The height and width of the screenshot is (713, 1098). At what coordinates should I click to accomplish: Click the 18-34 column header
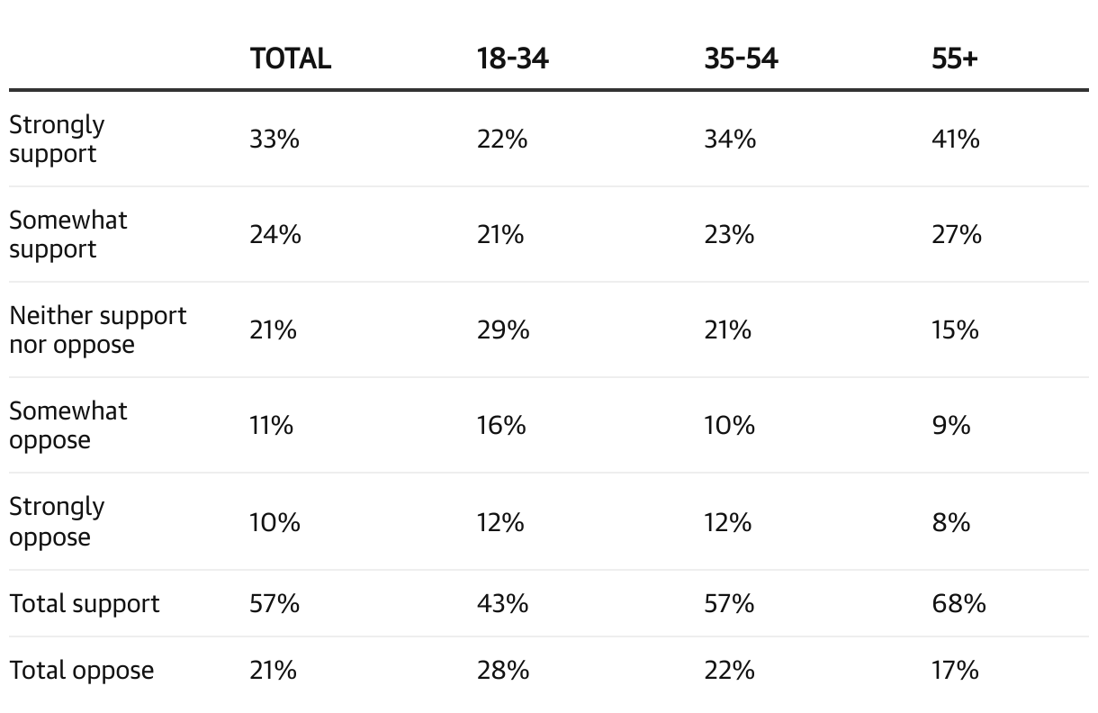point(512,59)
